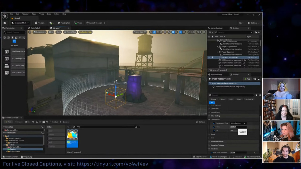This screenshot has height=169, width=301.
Task: Click Revision Control in status bar
Action: coord(252,157)
